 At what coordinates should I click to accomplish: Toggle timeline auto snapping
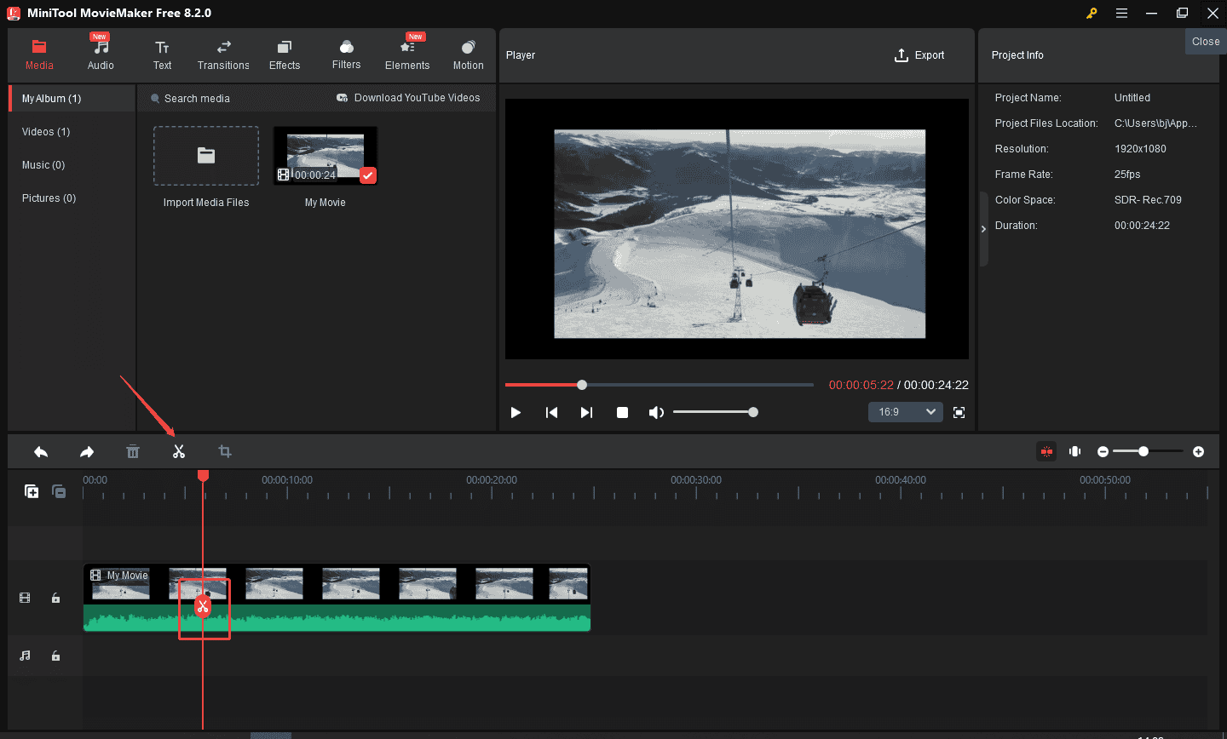point(1046,451)
